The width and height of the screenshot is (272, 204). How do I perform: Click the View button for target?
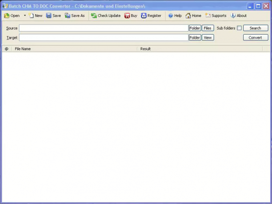208,37
